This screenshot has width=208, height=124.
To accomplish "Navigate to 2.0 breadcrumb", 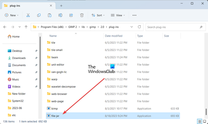I will pos(102,27).
